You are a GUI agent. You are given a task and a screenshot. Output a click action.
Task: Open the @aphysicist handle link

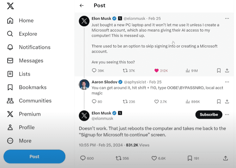136,82
